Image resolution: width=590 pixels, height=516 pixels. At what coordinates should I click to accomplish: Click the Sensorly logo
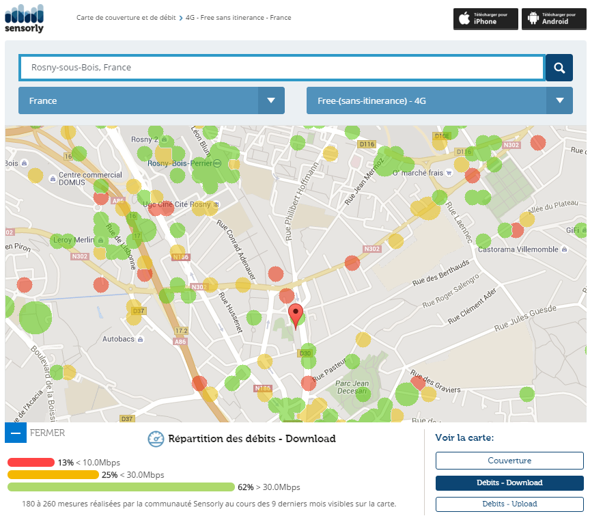coord(24,18)
